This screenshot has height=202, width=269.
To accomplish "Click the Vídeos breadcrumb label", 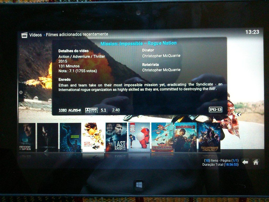I will 35,35.
